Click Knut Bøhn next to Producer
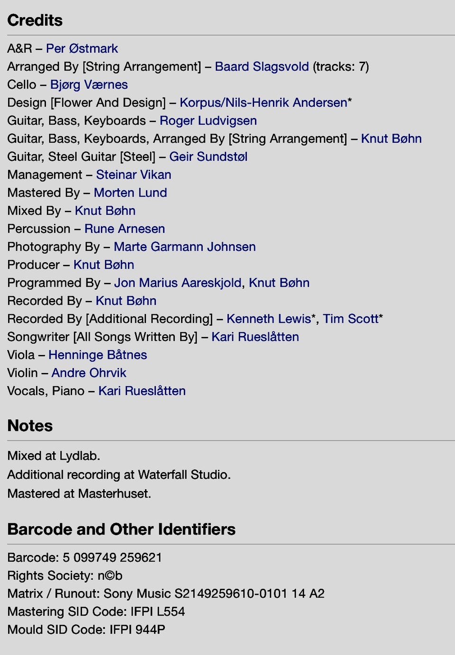The width and height of the screenshot is (455, 655). [104, 264]
